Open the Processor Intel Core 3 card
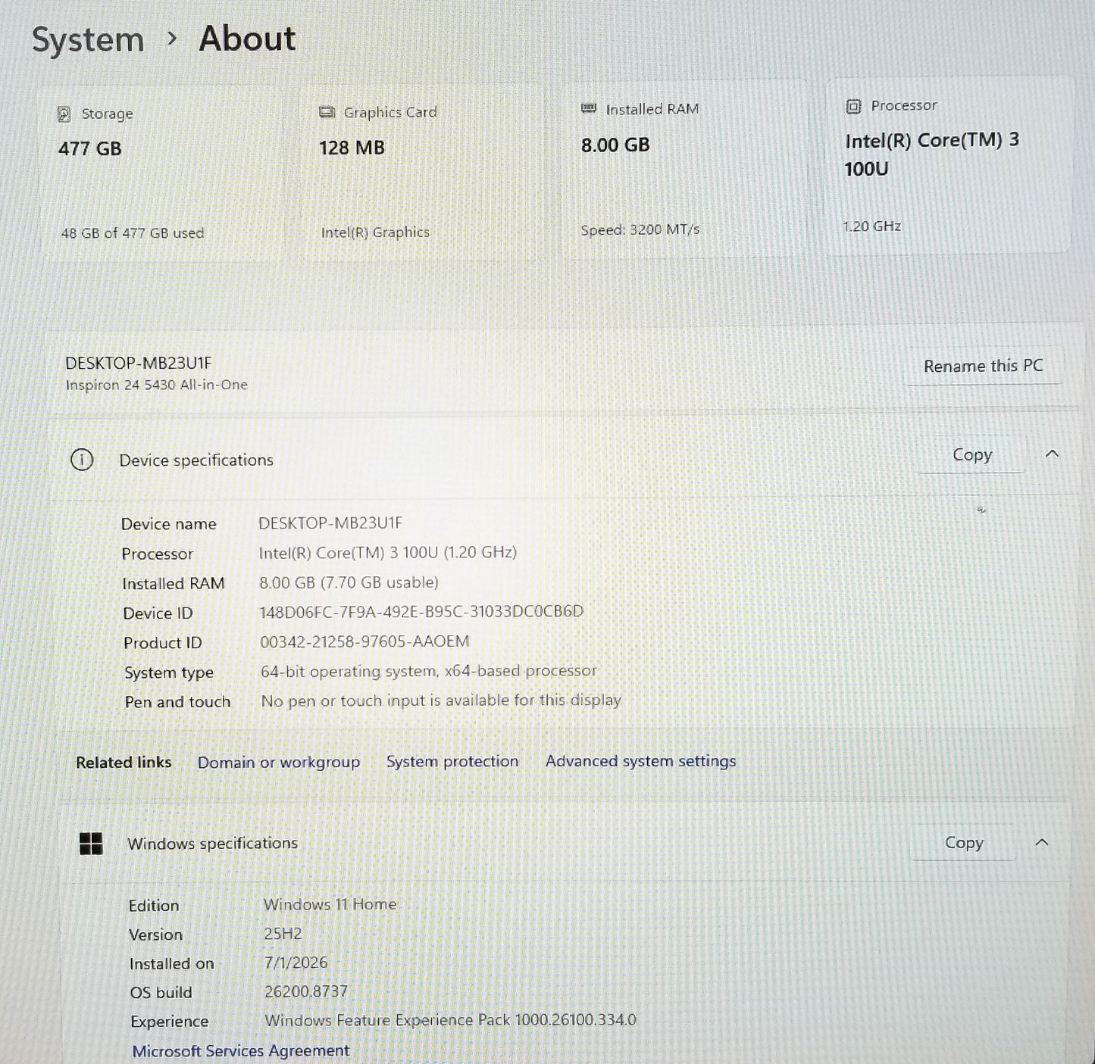Viewport: 1095px width, 1064px height. (948, 165)
